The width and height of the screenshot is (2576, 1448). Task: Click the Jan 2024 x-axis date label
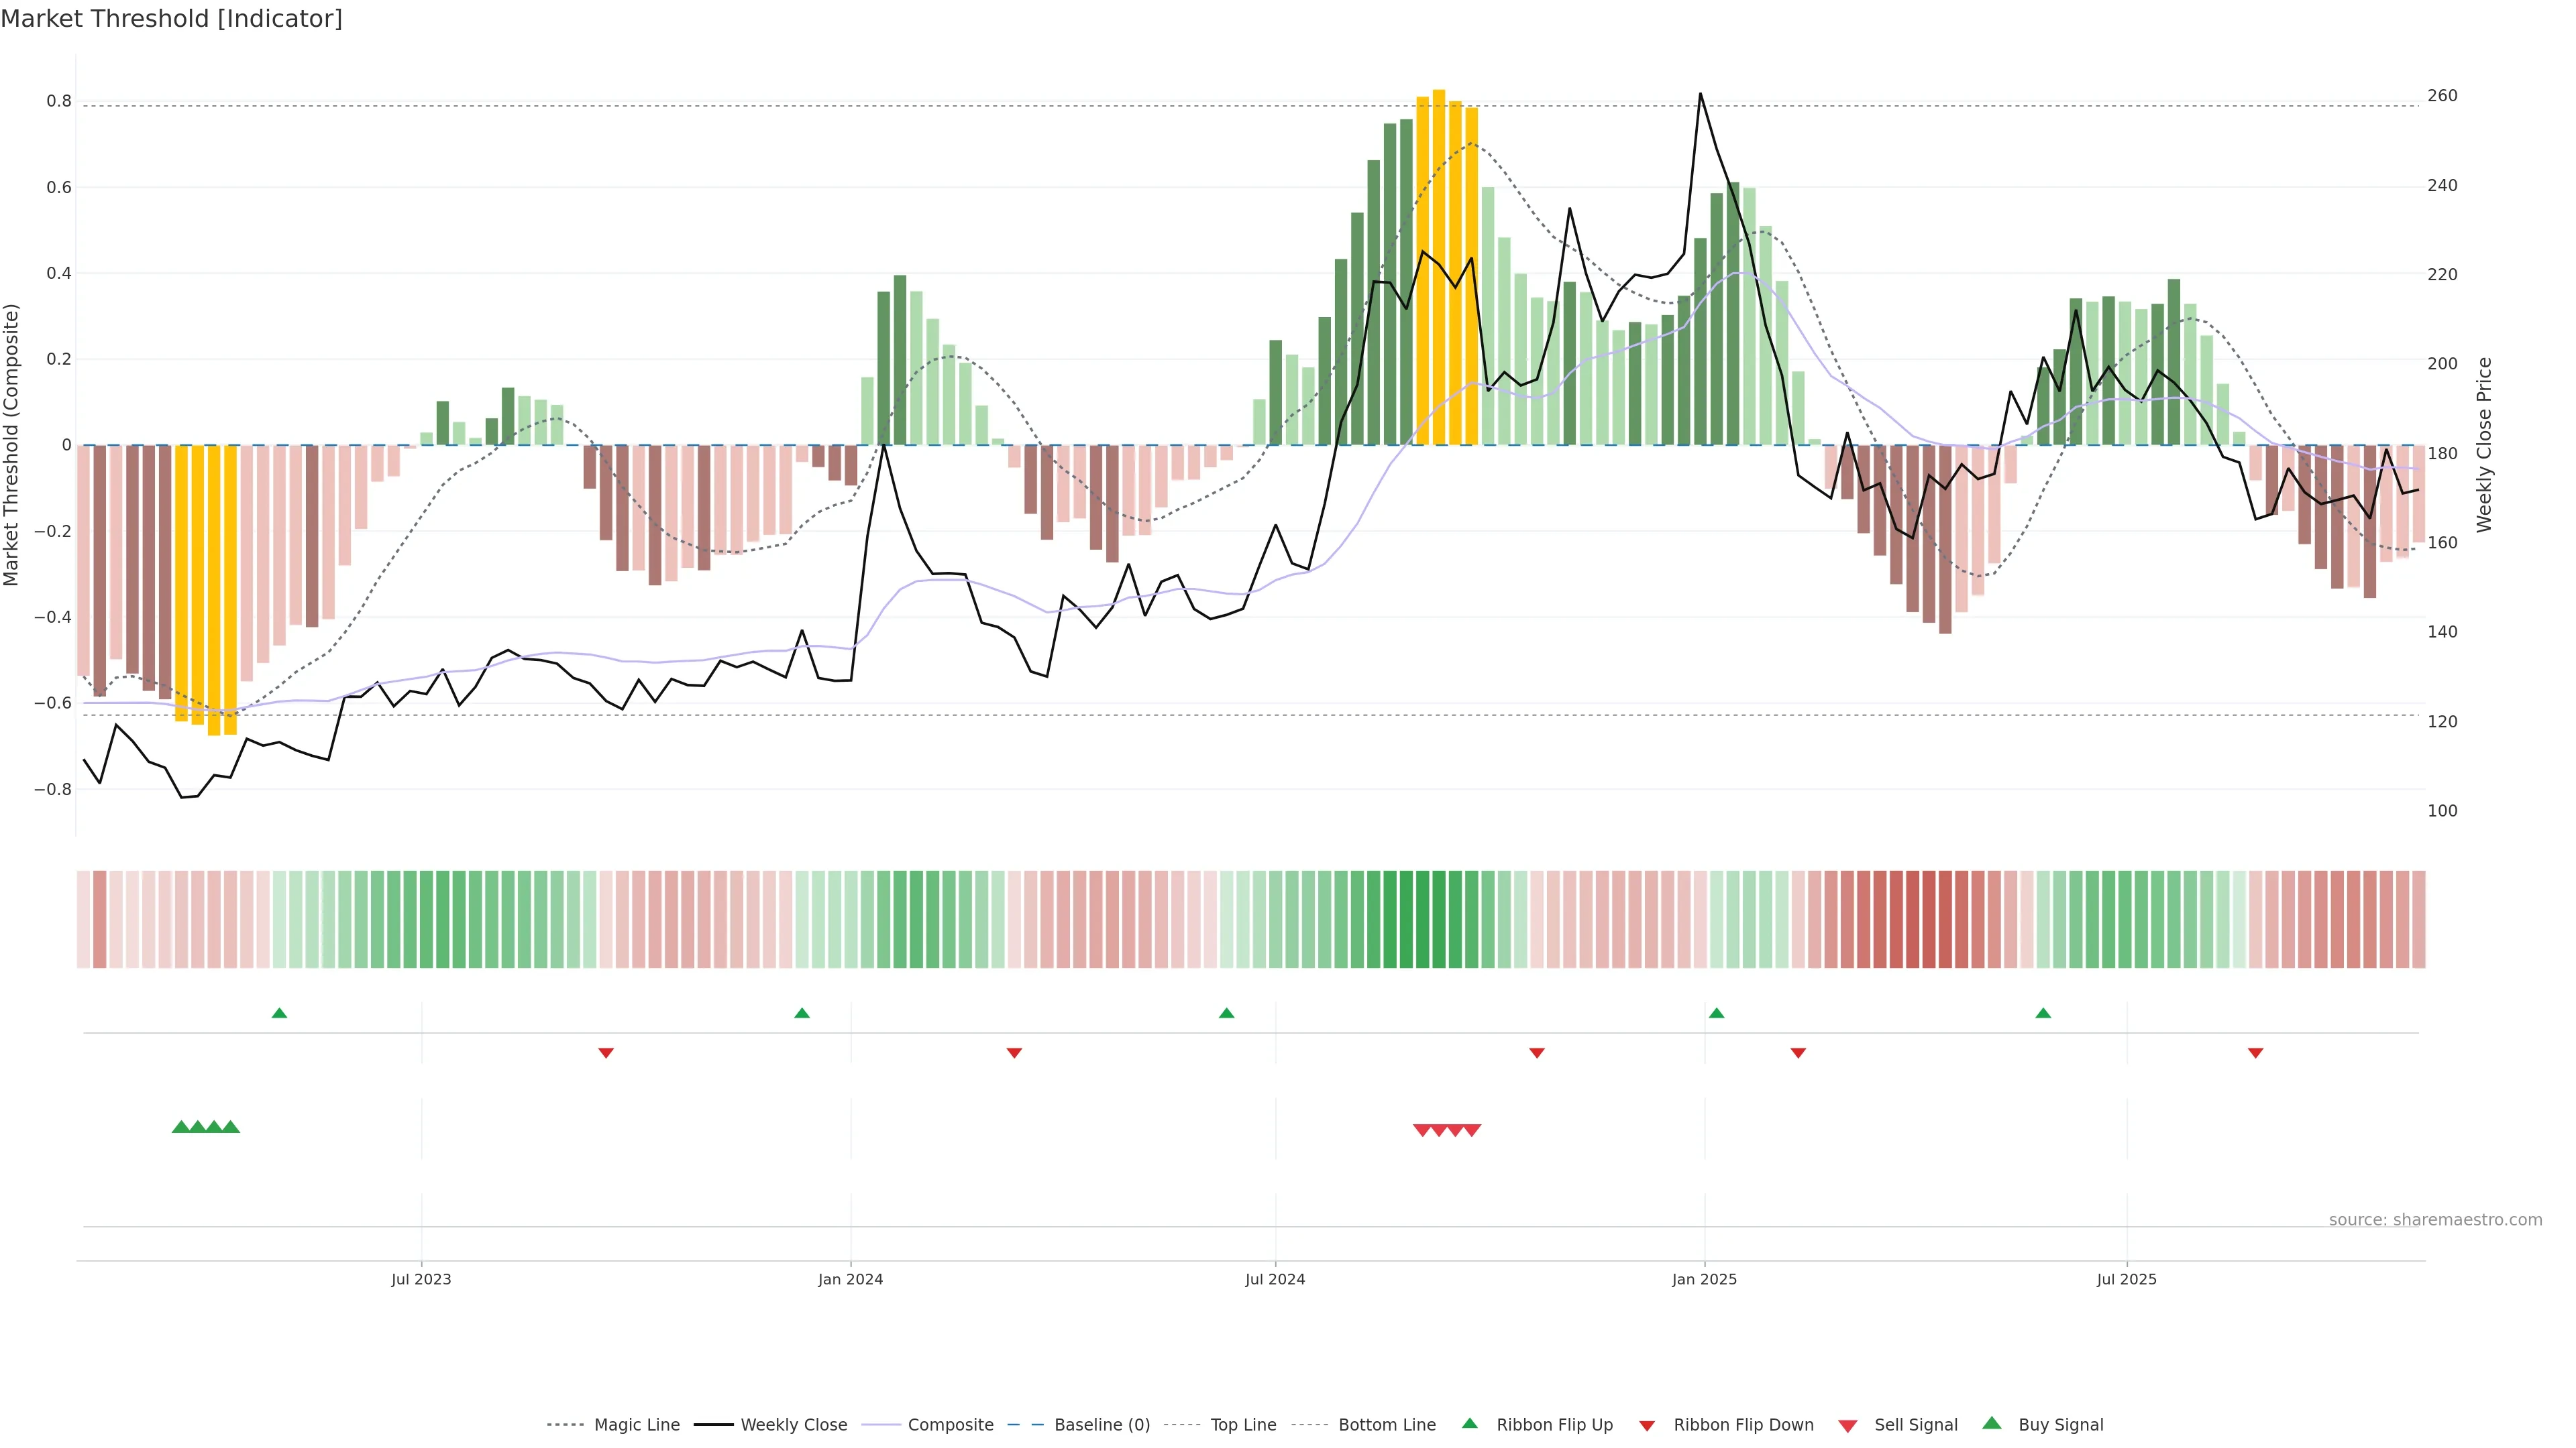850,1279
